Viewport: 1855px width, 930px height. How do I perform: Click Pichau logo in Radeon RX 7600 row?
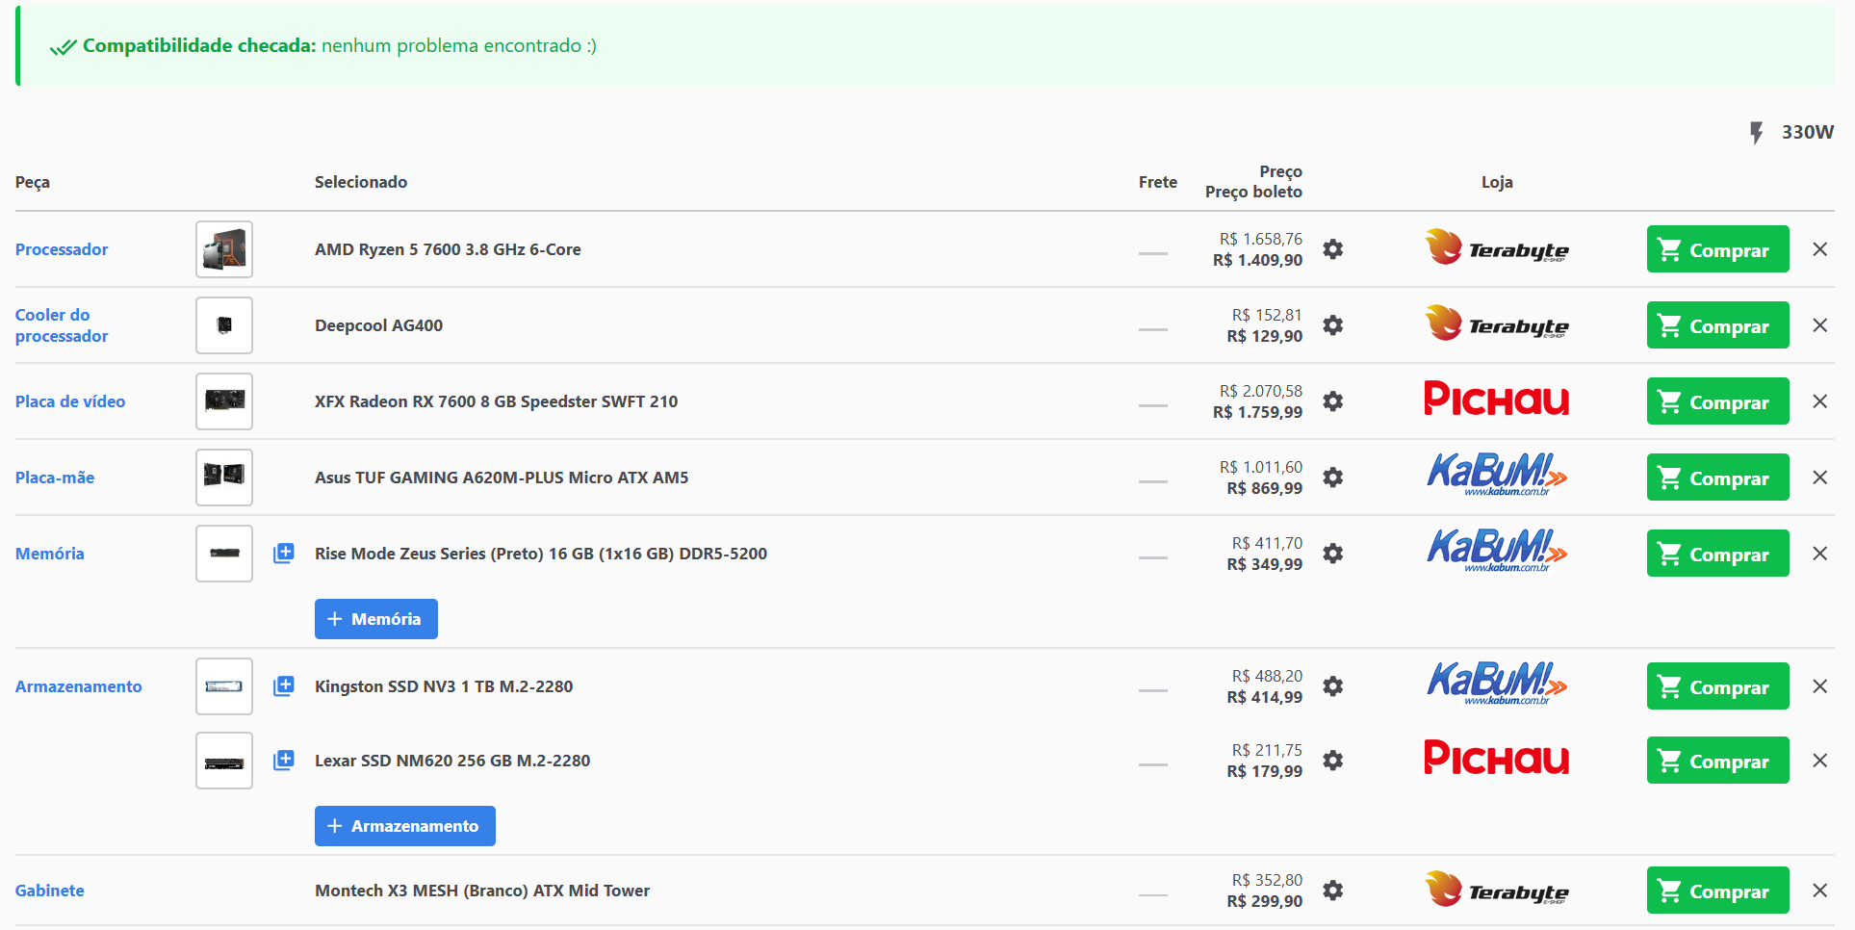1497,400
